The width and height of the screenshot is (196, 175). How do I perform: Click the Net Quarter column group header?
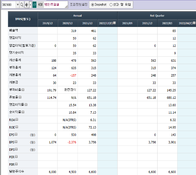pyautogui.click(x=157, y=16)
